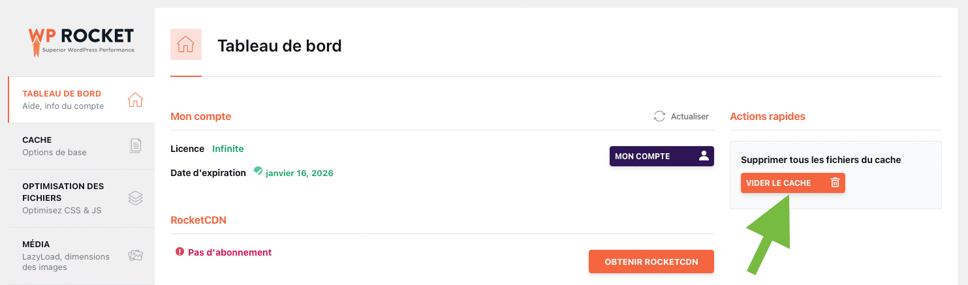Open the Tableau de bord menu item
968x285 pixels.
click(63, 100)
